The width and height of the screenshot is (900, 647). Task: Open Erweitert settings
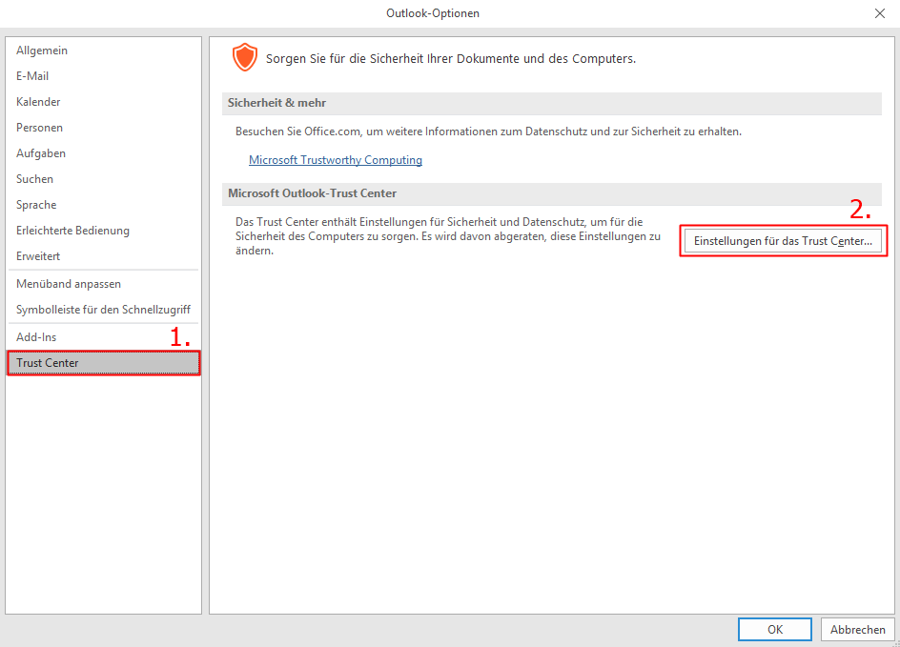coord(38,256)
